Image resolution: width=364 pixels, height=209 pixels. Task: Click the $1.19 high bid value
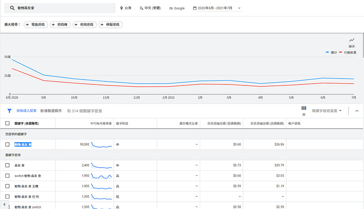[280, 186]
